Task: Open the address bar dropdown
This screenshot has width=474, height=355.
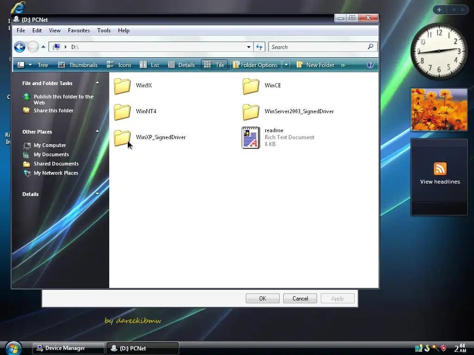Action: coord(249,47)
